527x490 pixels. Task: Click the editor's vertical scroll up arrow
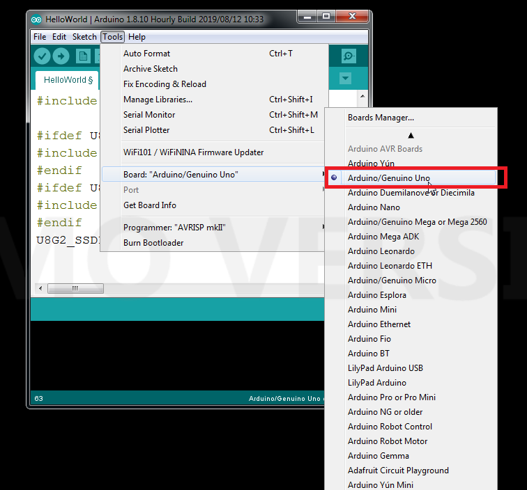click(x=362, y=96)
